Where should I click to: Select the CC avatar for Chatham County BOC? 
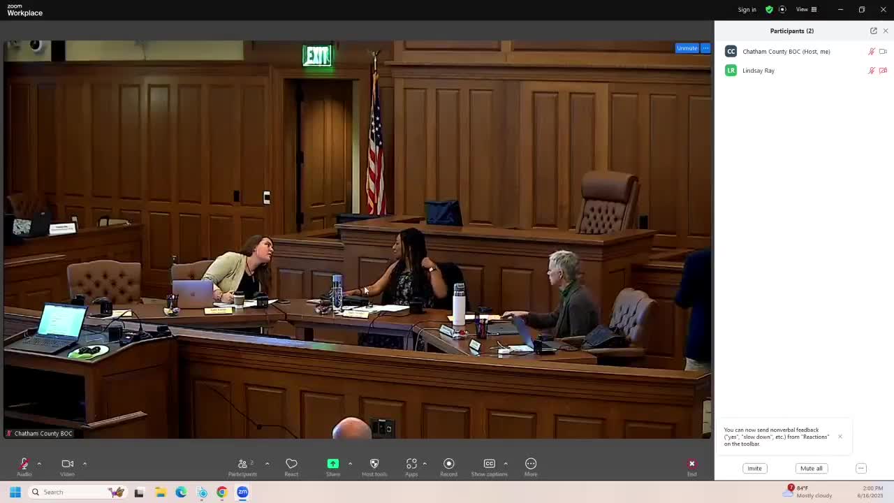click(x=731, y=51)
